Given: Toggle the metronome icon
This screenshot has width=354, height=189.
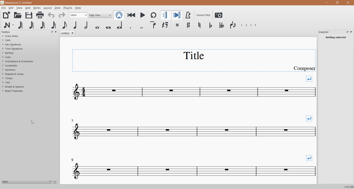Looking at the screenshot, I should point(188,15).
